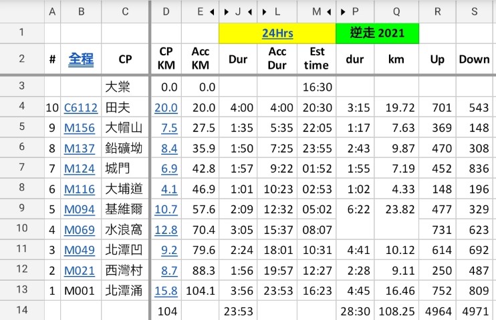Viewport: 496px width, 320px height.
Task: Open the M137 link
Action: 80,149
